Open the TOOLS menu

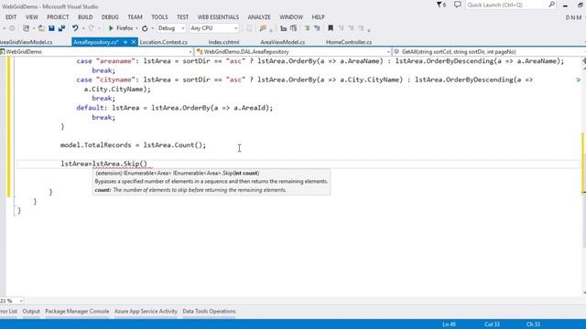click(x=159, y=17)
